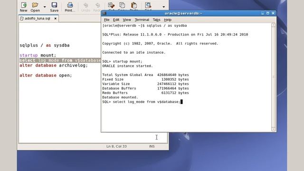Click the 'Fixed Size' line in terminal
This screenshot has height=171, width=304.
[145, 79]
